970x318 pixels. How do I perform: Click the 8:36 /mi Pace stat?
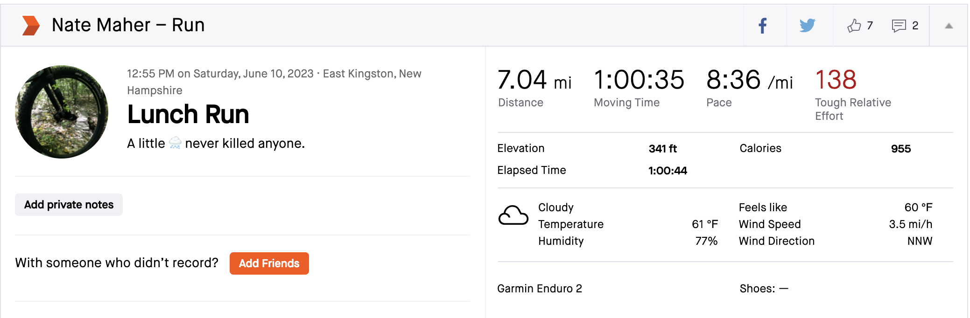click(749, 80)
